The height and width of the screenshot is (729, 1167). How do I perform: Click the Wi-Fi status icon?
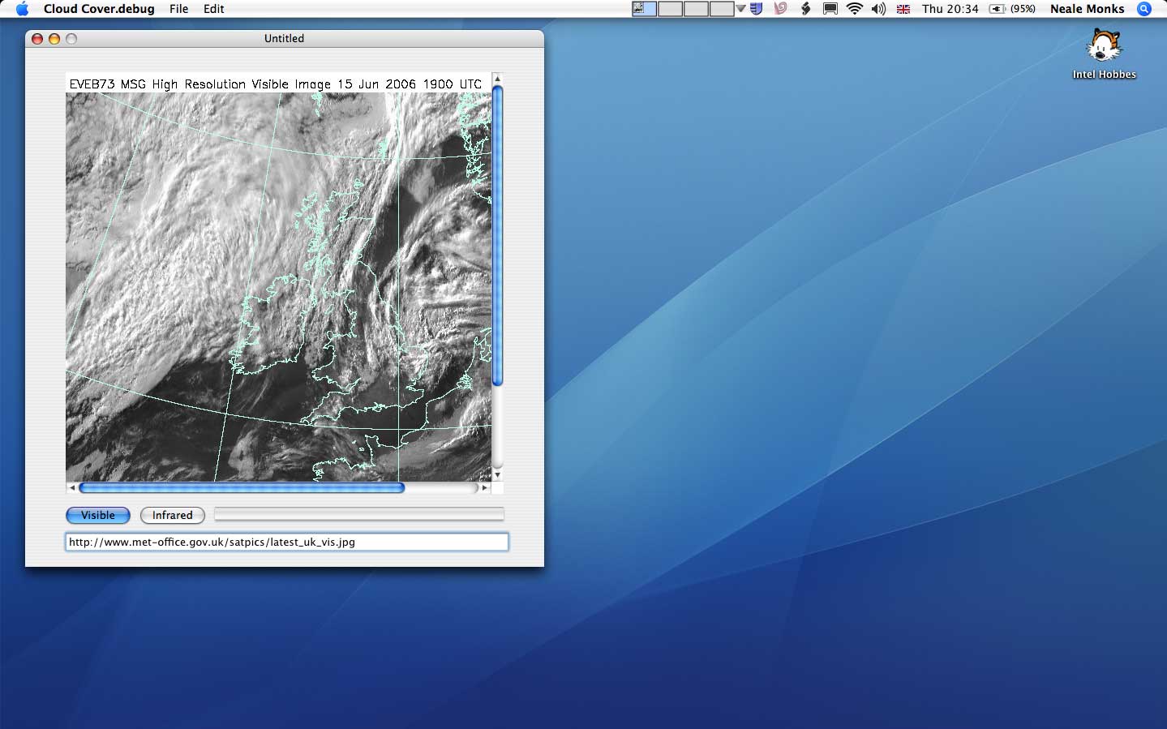[854, 9]
